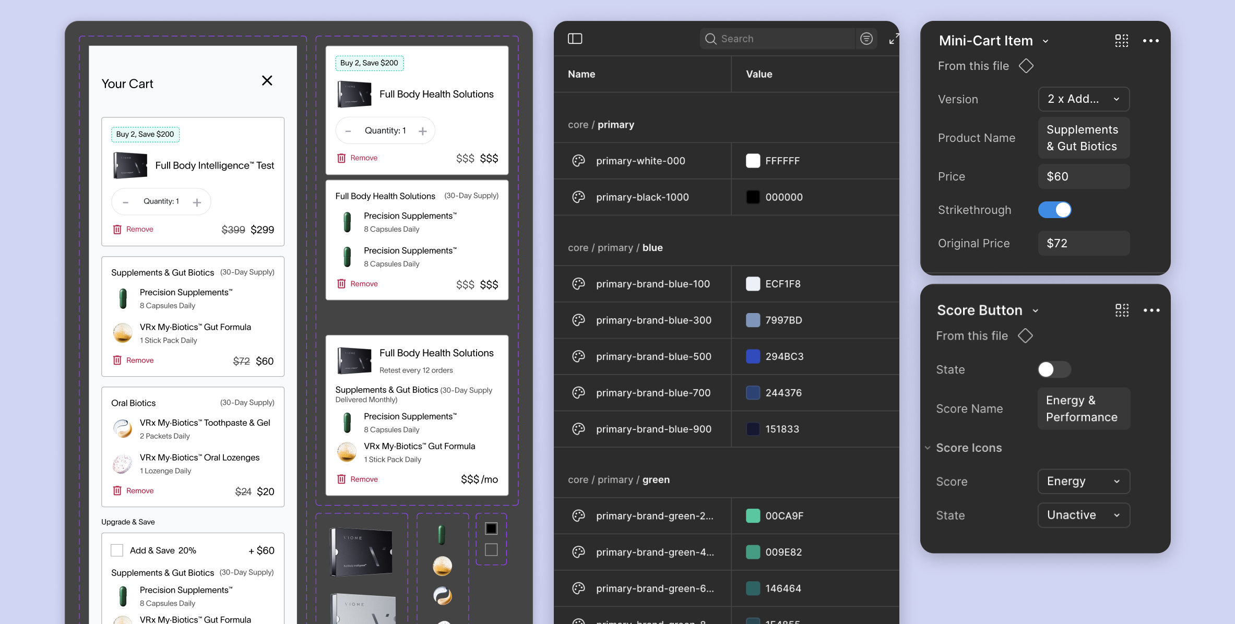The image size is (1235, 624).
Task: Collapse the Score Icons section
Action: [x=928, y=448]
